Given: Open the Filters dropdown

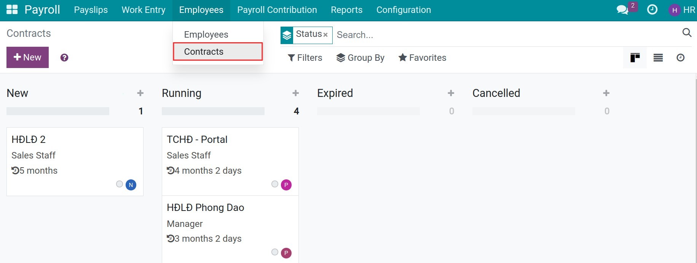Looking at the screenshot, I should tap(305, 58).
